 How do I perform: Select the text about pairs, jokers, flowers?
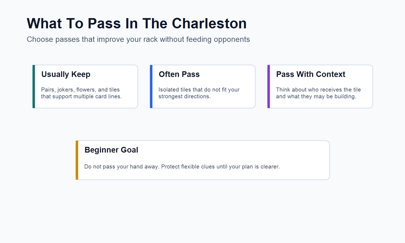click(81, 93)
